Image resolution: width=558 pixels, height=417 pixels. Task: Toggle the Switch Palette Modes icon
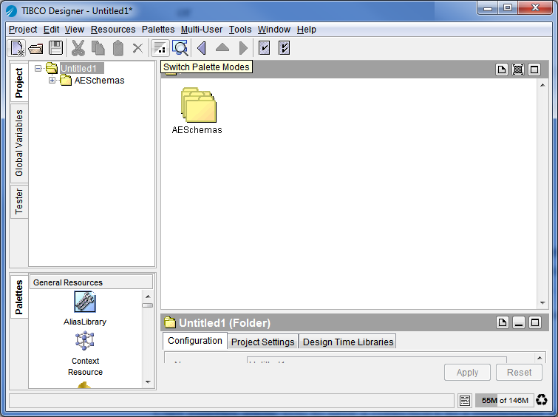[x=160, y=48]
